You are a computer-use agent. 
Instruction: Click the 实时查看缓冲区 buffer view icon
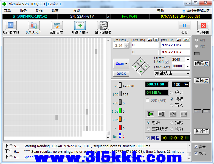[x=184, y=11]
